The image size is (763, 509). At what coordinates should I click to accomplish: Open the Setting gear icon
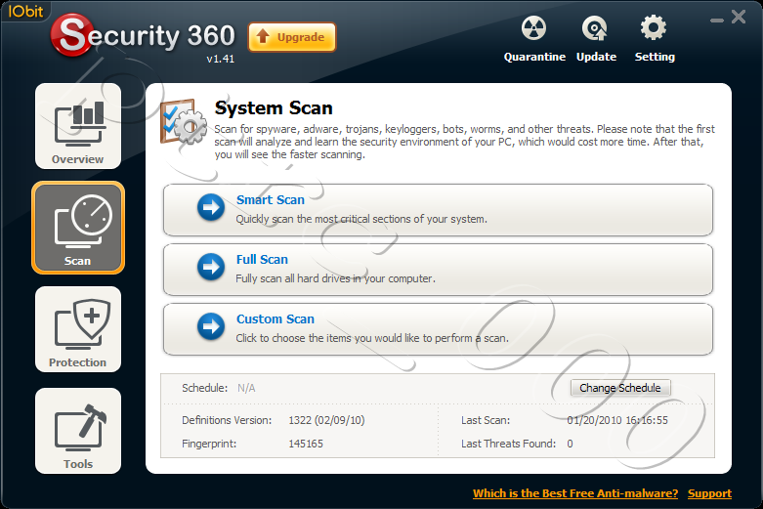(x=653, y=27)
